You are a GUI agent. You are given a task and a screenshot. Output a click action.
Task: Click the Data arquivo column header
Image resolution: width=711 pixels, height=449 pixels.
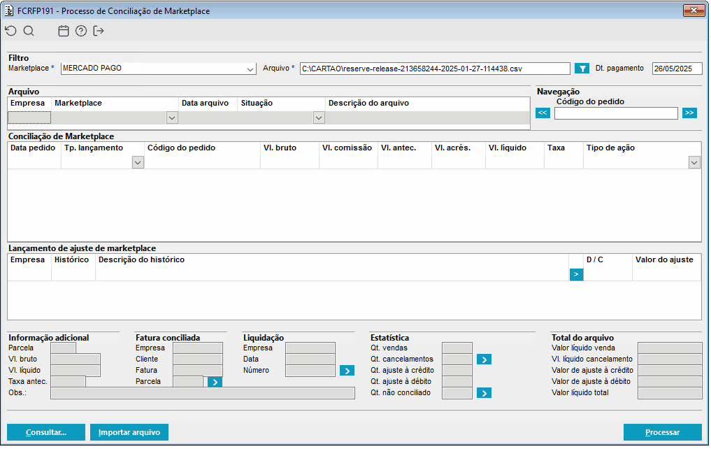pyautogui.click(x=205, y=103)
